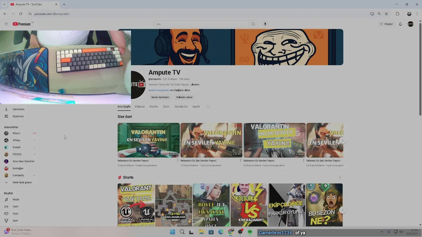Reload the page with refresh icon
Image resolution: width=422 pixels, height=237 pixels.
(20, 14)
